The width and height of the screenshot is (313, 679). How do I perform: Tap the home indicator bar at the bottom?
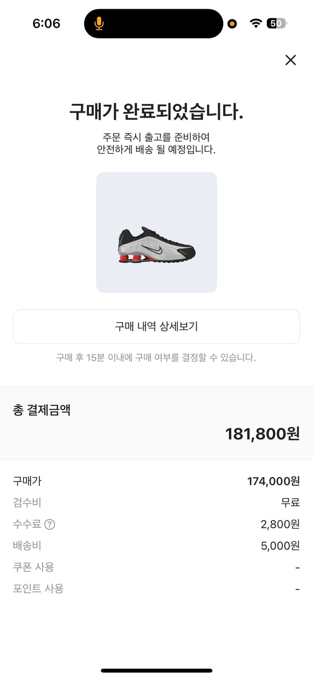click(156, 670)
